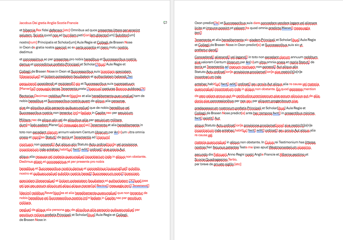The image size is (343, 240).
Task: Click the heading "Jacobus Dei gratia Anglie Scotie Francie"
Action: pyautogui.click(x=49, y=23)
